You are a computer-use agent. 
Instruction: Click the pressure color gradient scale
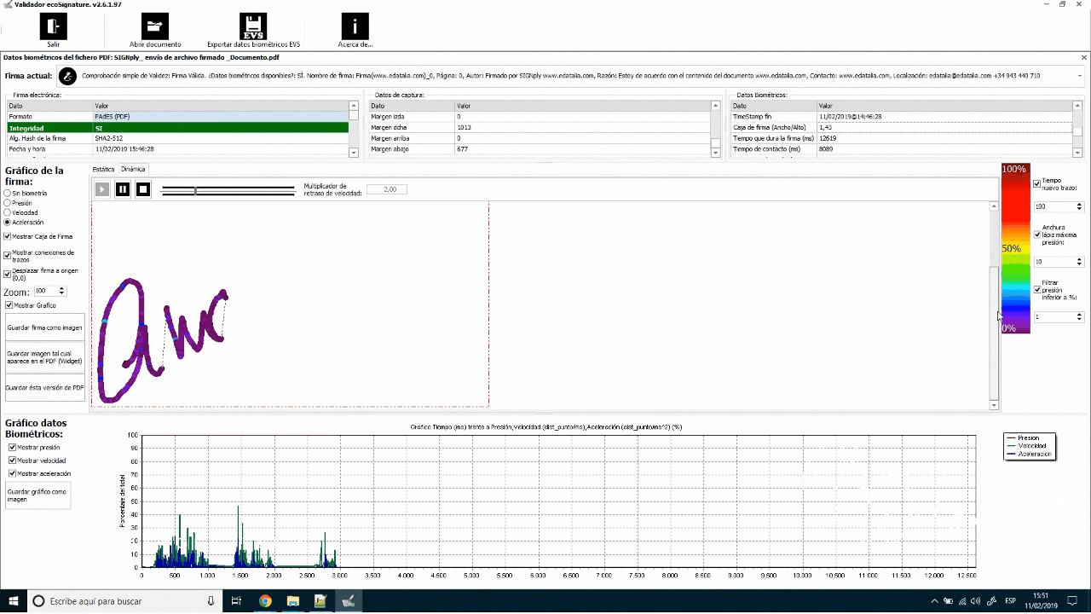pyautogui.click(x=1015, y=248)
